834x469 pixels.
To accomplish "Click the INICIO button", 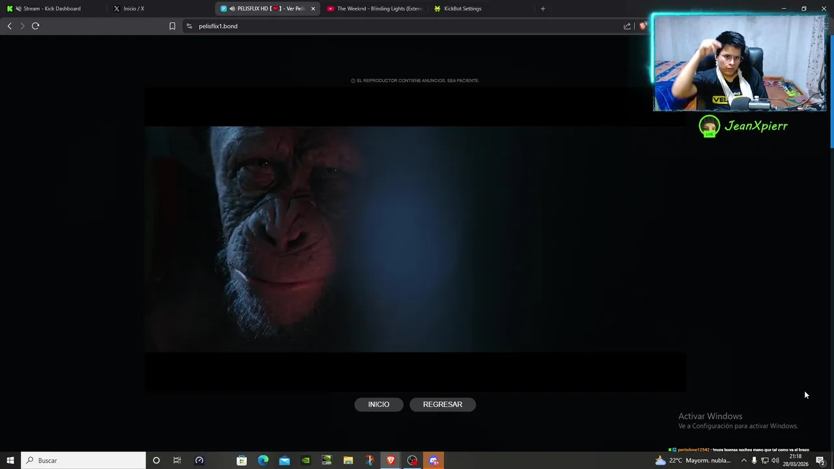I will coord(379,405).
